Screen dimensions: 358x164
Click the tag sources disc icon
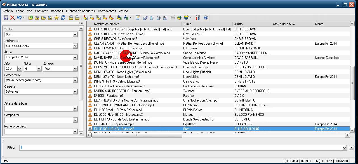186,18
